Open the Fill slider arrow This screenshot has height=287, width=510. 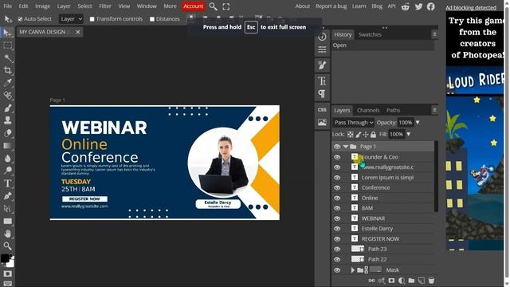pyautogui.click(x=409, y=134)
